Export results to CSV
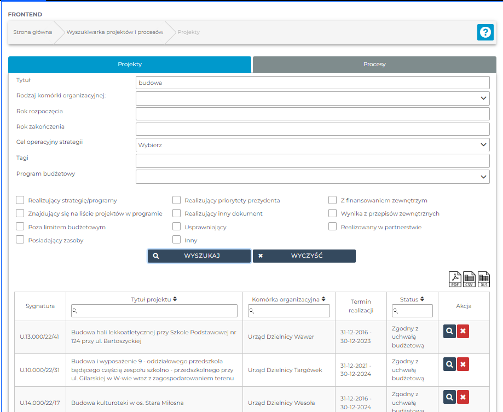This screenshot has height=412, width=503. click(x=469, y=279)
